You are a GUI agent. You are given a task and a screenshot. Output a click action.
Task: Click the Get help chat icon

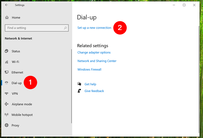coord(79,84)
